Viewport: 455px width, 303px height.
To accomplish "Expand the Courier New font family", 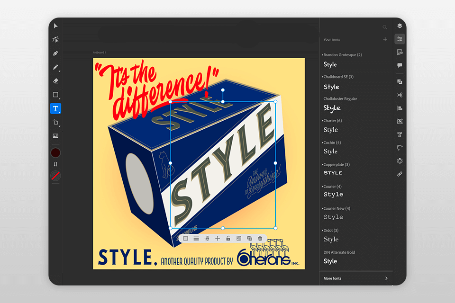I will 322,208.
